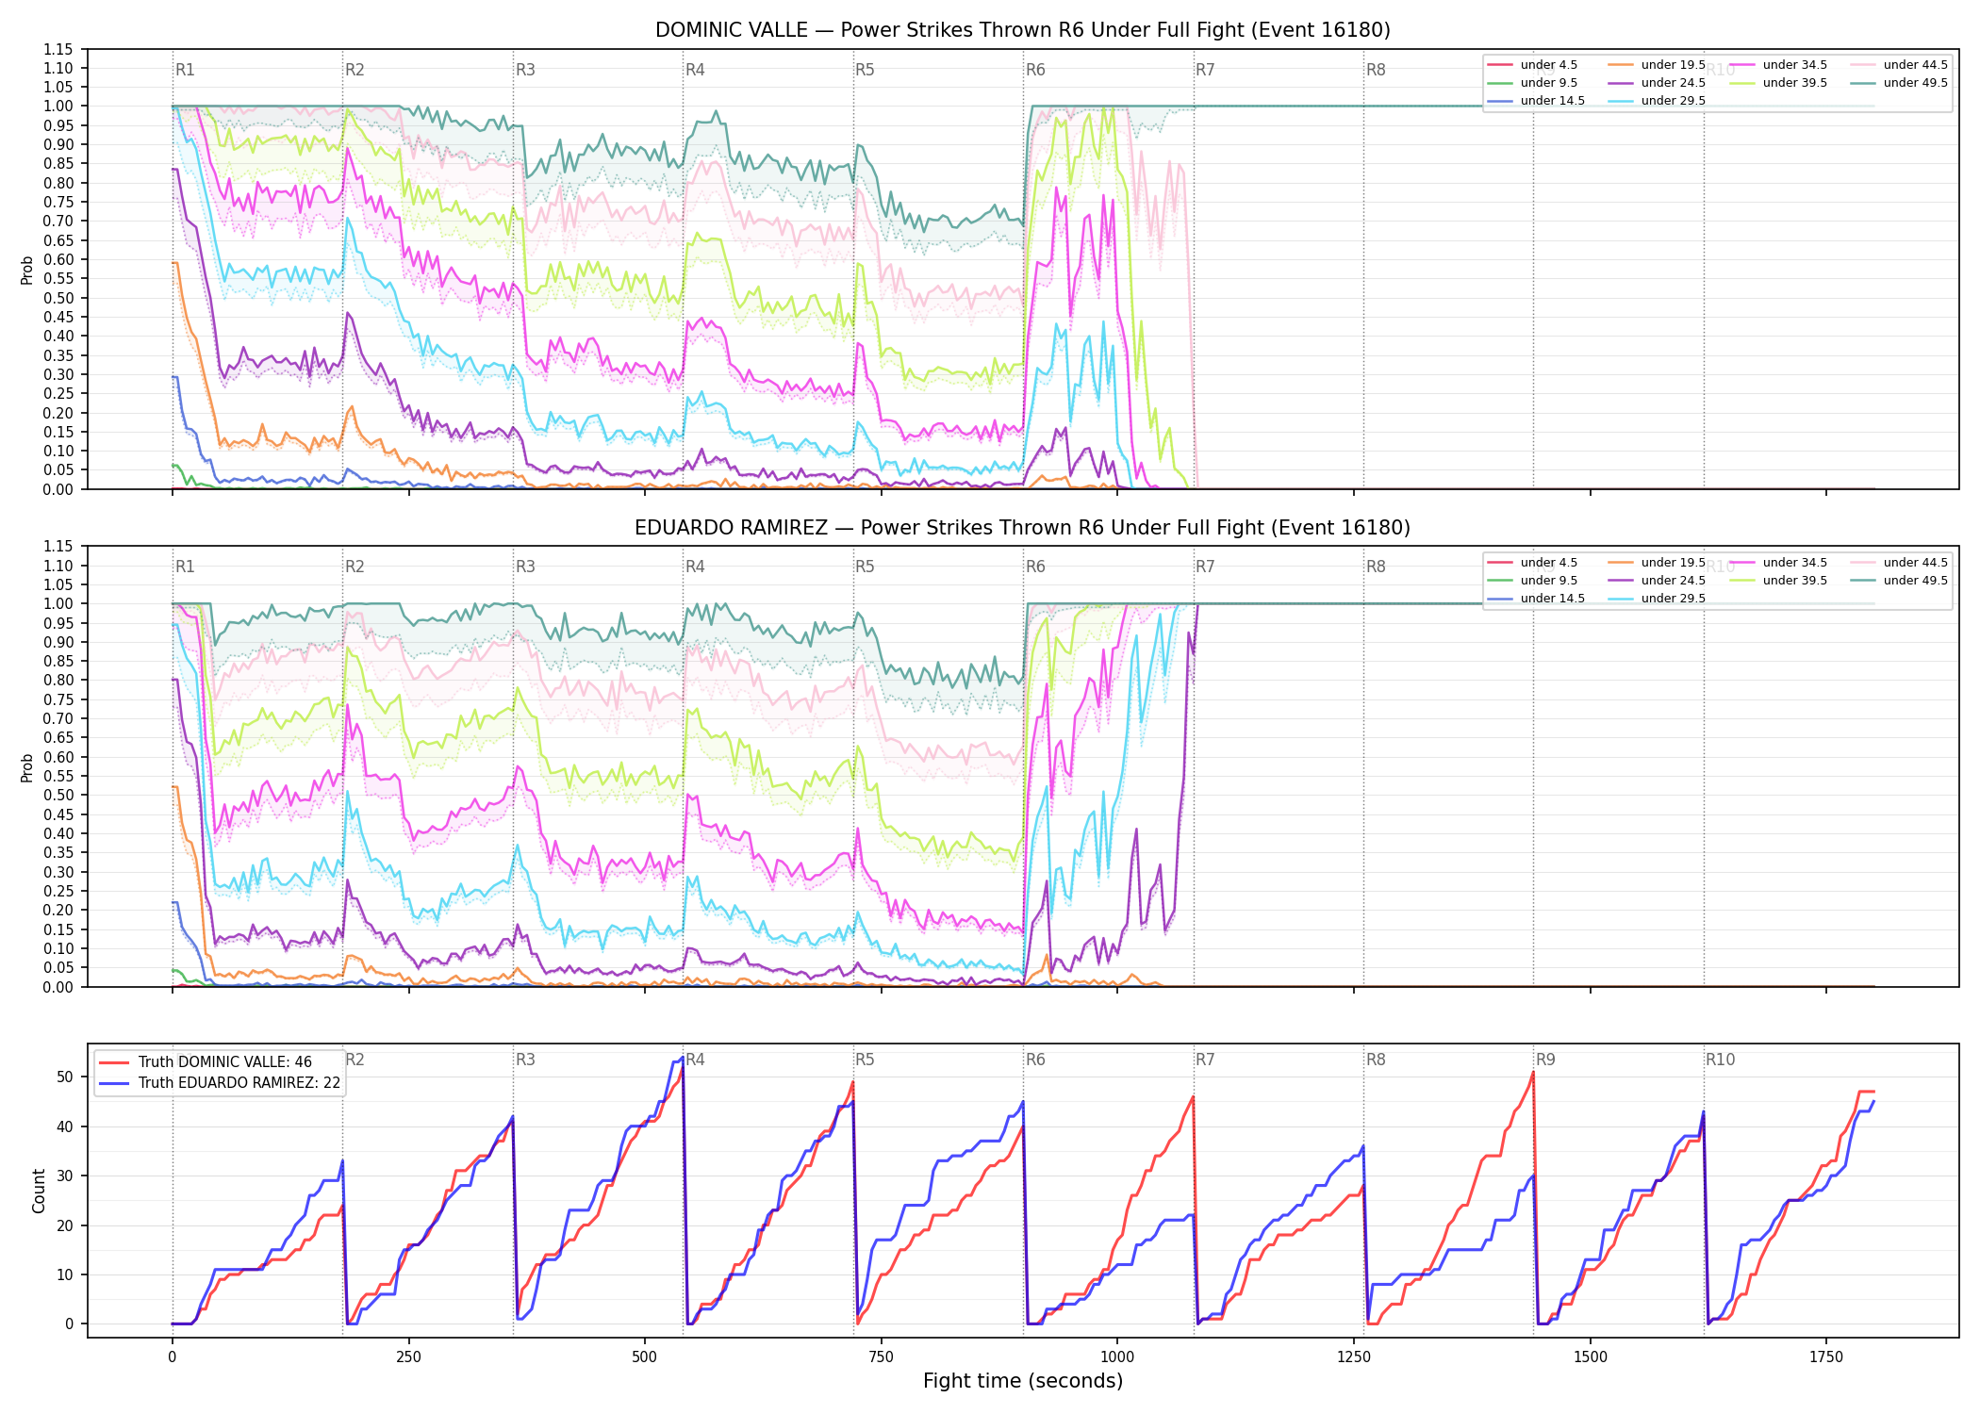This screenshot has width=1980, height=1414.
Task: Click the x-axis tick label 750
Action: click(x=882, y=1357)
